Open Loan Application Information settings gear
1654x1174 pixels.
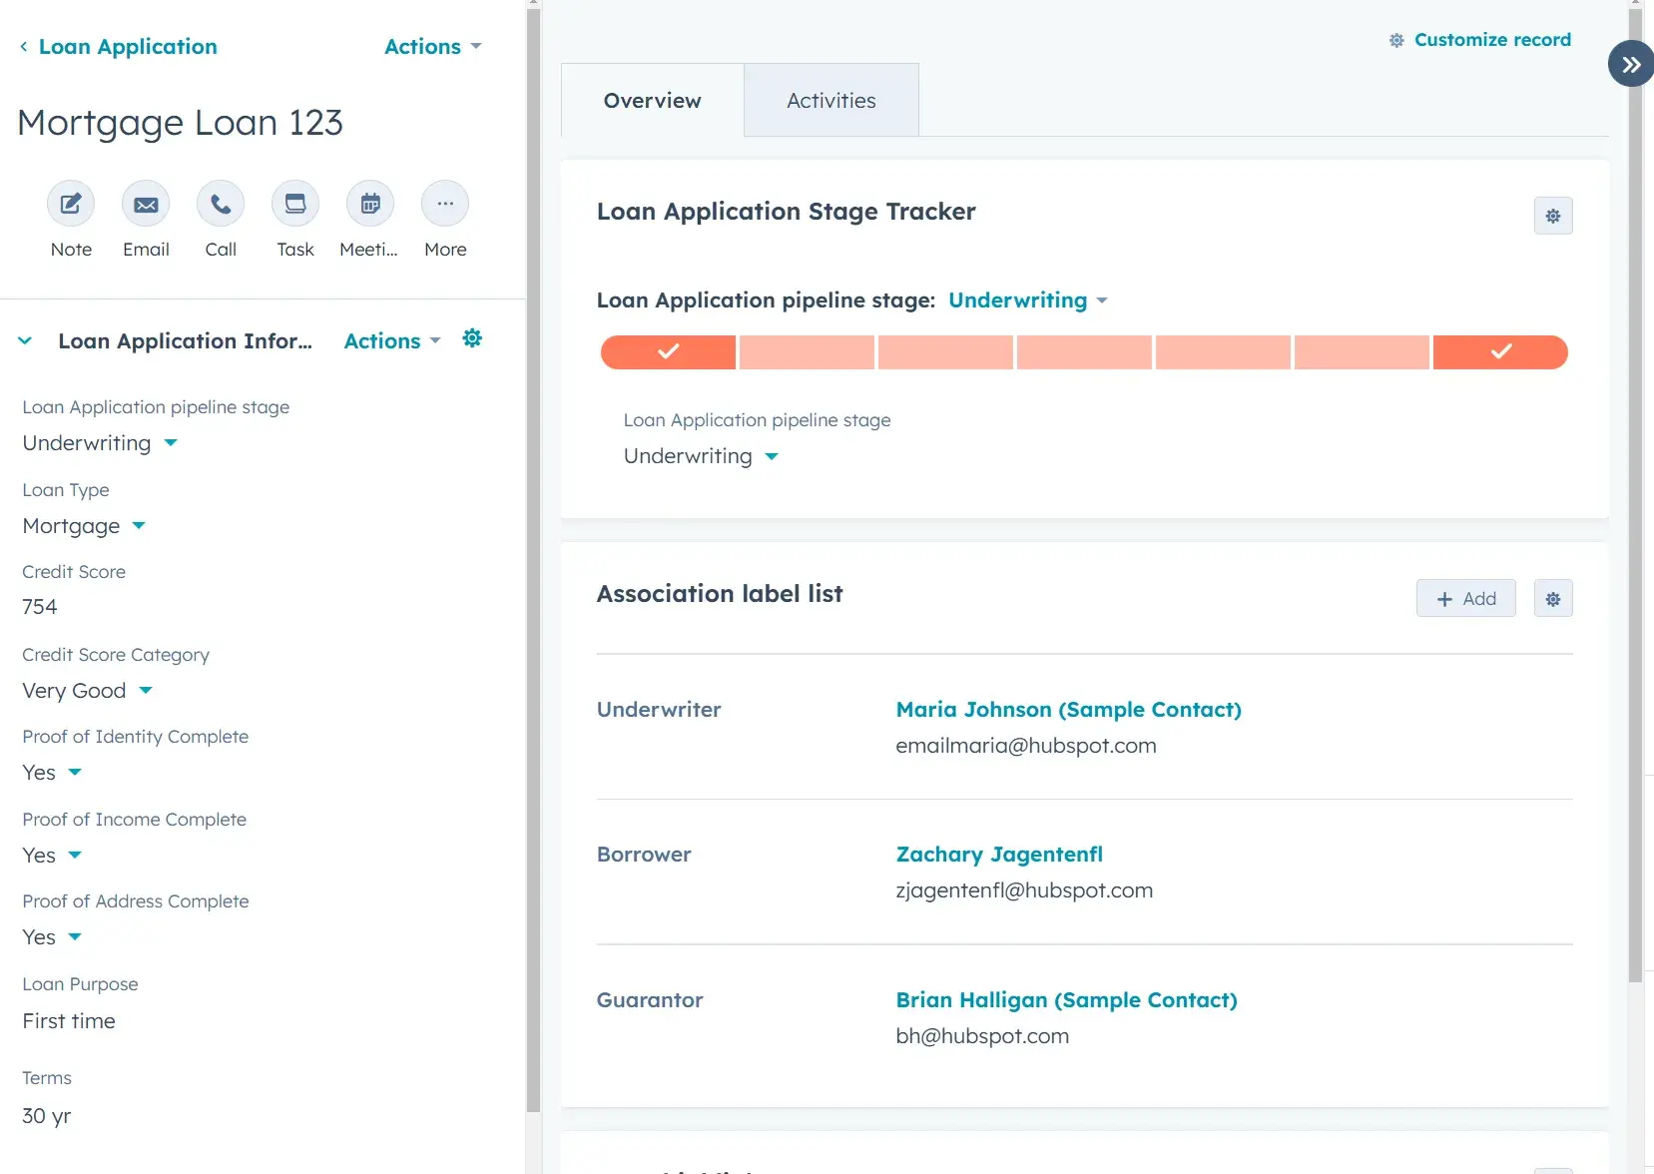click(x=472, y=339)
